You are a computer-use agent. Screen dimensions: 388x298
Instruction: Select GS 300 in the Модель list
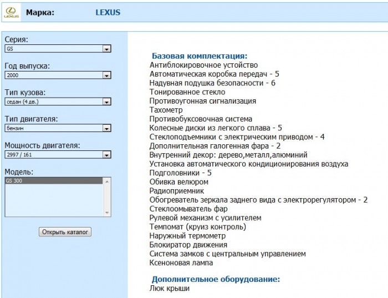click(54, 180)
